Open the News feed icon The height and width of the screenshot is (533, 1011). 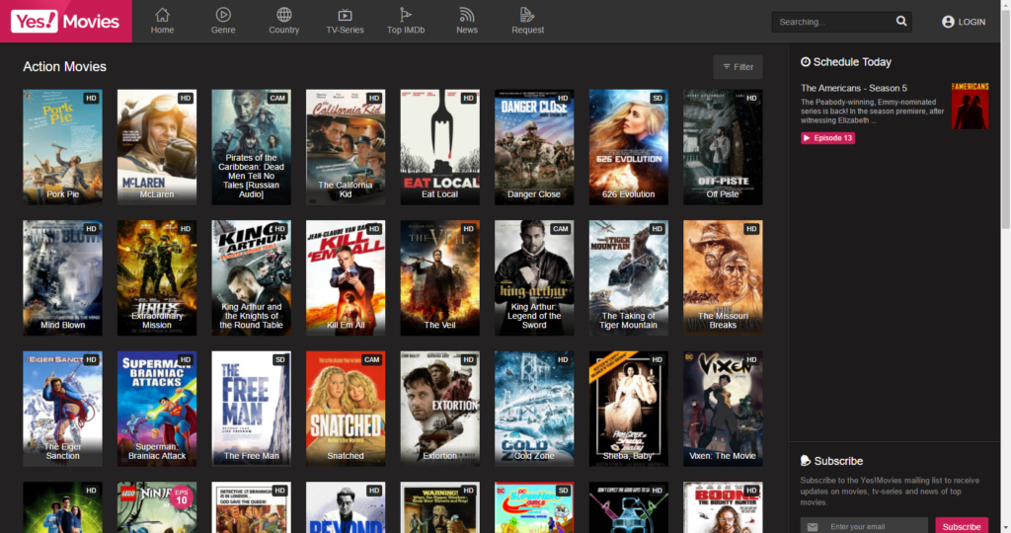coord(467,14)
